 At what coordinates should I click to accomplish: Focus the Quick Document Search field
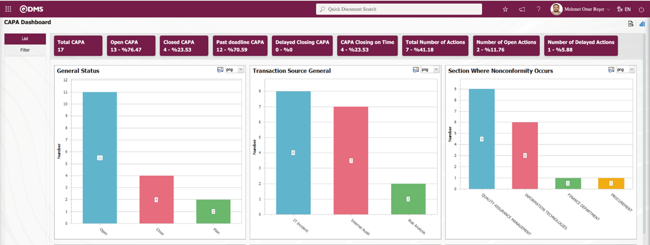(399, 9)
